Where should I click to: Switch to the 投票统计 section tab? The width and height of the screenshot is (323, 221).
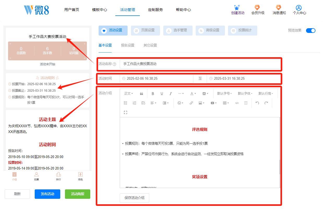coord(242,30)
